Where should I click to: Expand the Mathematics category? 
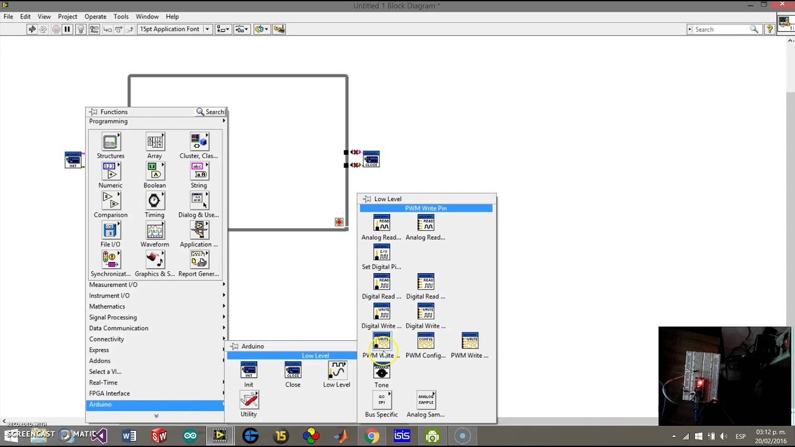click(157, 306)
